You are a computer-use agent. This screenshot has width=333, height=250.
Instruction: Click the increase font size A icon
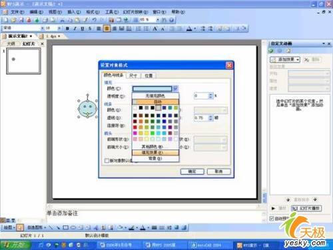[155, 29]
